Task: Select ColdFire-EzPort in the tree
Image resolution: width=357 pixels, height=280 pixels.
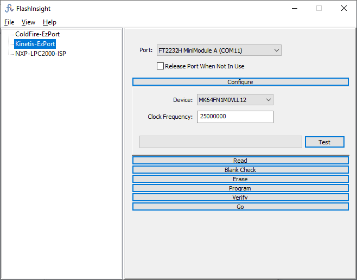Action: coord(37,34)
